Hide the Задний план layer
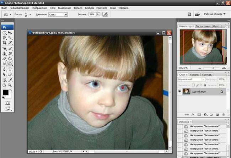Screen dimensions: 231x158 (x=179, y=92)
